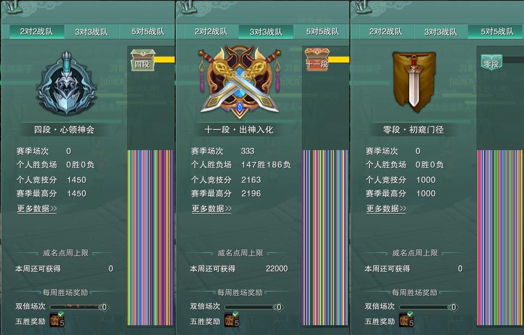Open 更多数据 under the 十一段 stats
This screenshot has height=335, width=524.
pos(212,209)
